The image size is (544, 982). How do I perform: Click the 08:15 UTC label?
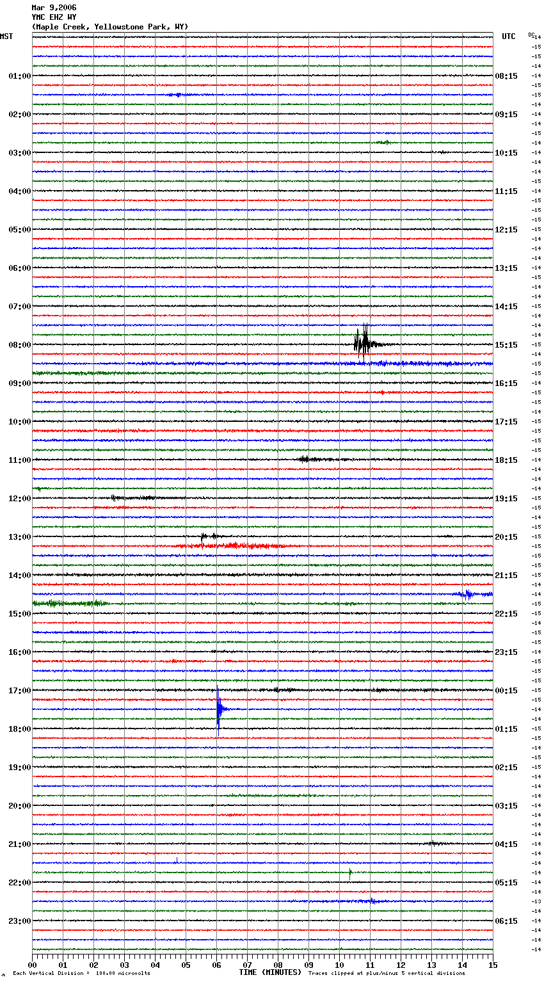pyautogui.click(x=506, y=76)
